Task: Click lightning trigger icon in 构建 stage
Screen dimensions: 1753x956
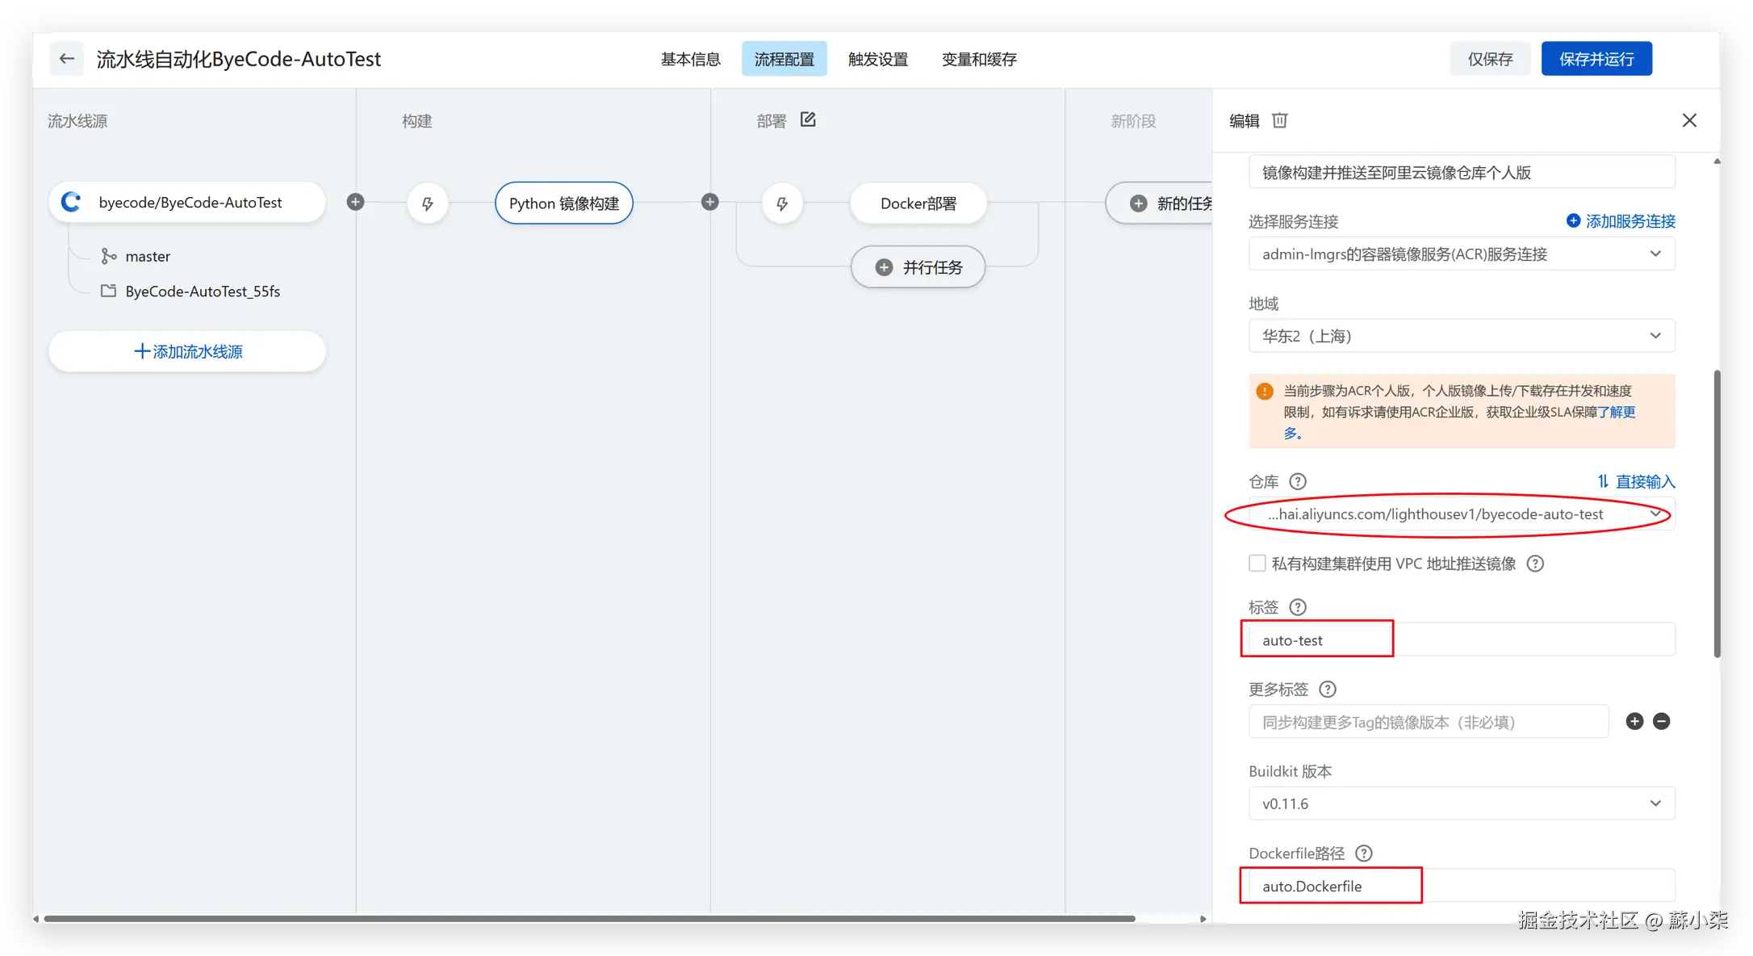Action: (x=428, y=203)
